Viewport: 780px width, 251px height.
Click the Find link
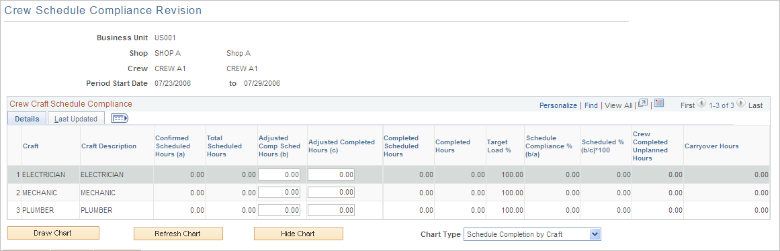(591, 105)
